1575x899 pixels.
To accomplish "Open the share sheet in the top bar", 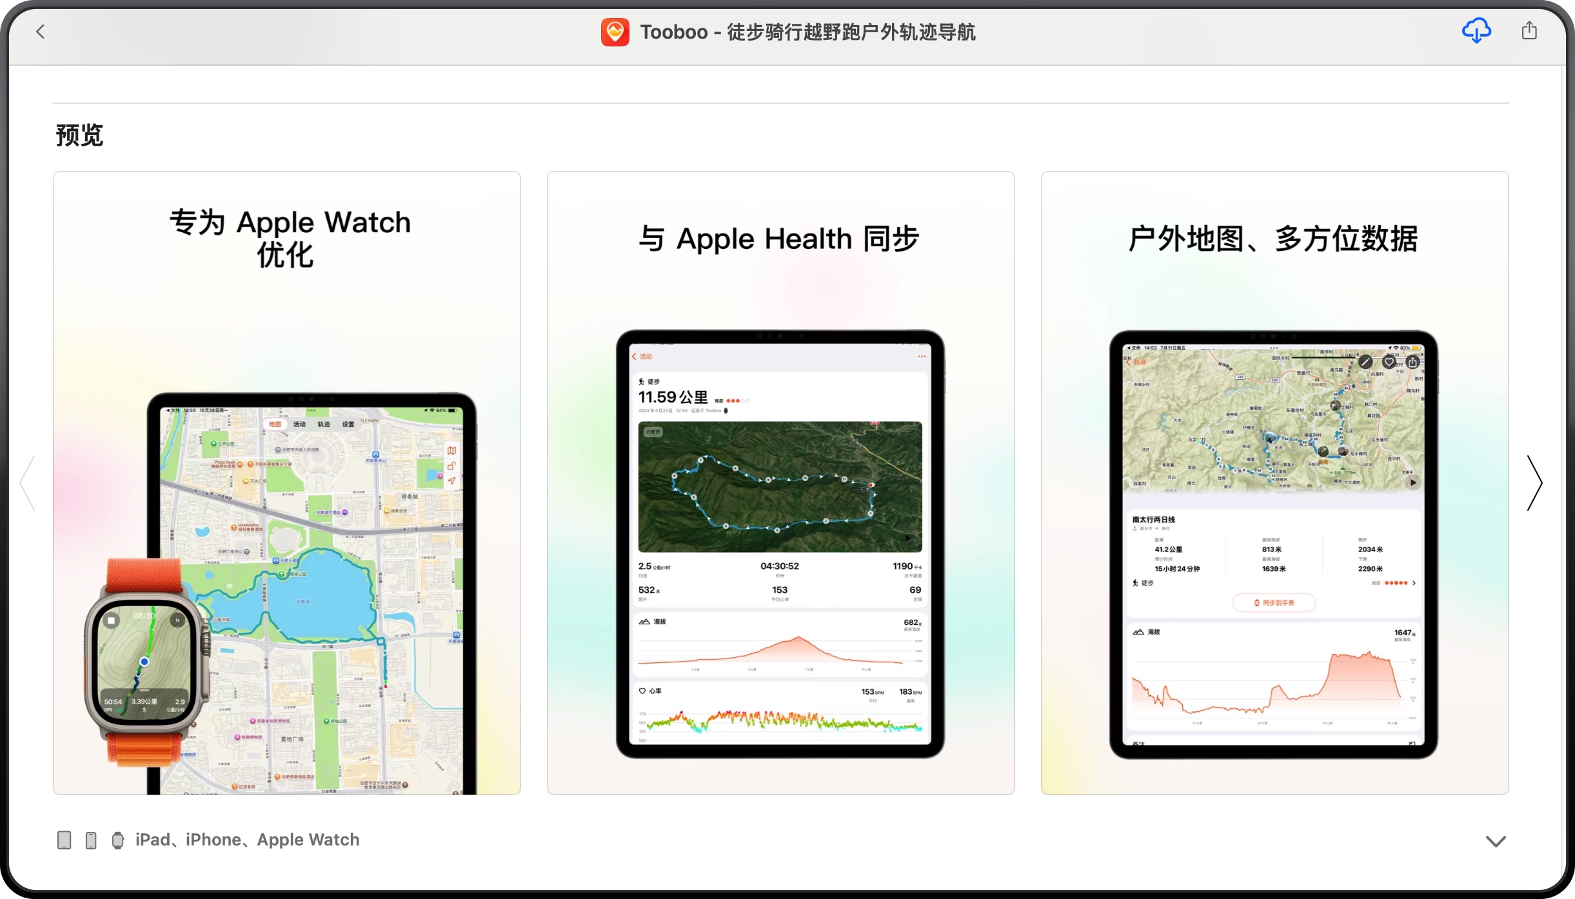I will pos(1529,31).
